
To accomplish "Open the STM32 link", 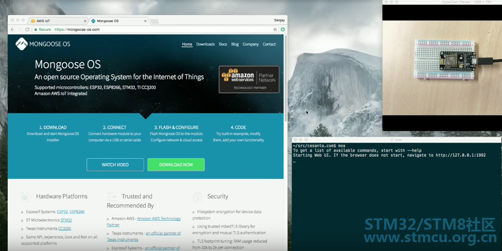I will (66, 220).
